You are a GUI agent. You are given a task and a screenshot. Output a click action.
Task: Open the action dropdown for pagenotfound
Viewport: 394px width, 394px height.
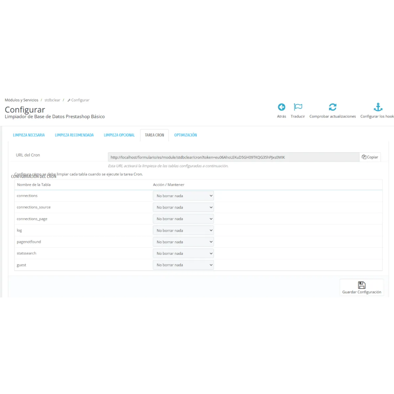tap(183, 242)
